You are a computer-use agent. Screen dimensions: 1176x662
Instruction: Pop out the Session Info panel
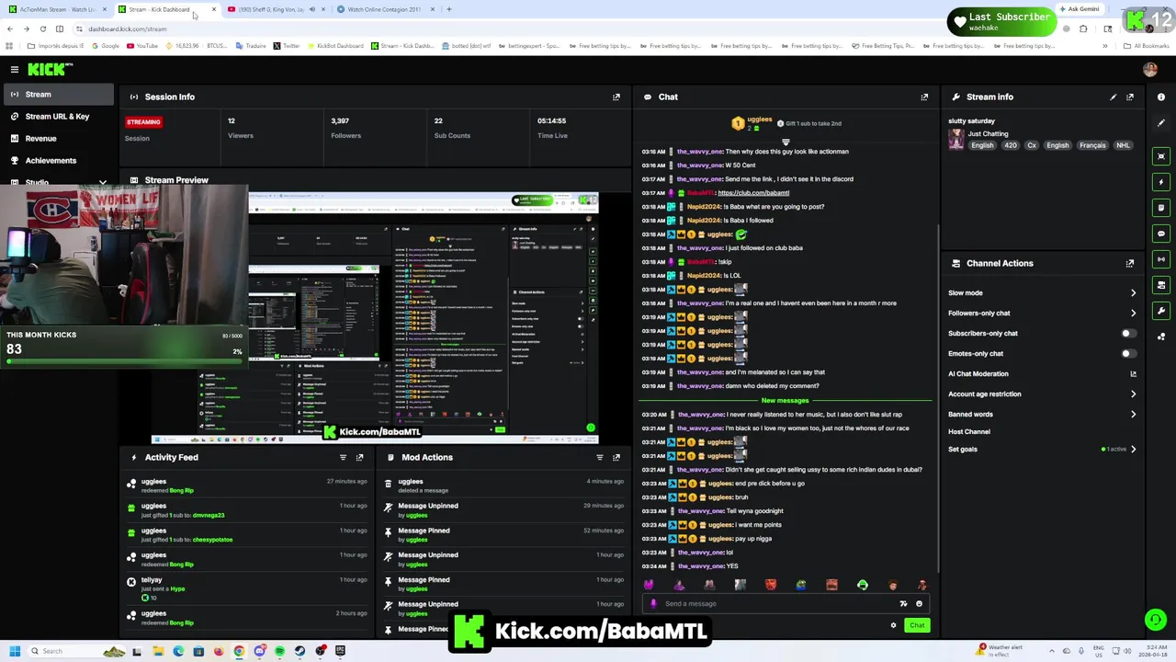(x=616, y=97)
